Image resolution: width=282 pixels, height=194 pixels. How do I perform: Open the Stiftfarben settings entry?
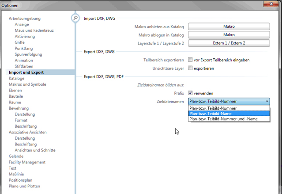25,66
